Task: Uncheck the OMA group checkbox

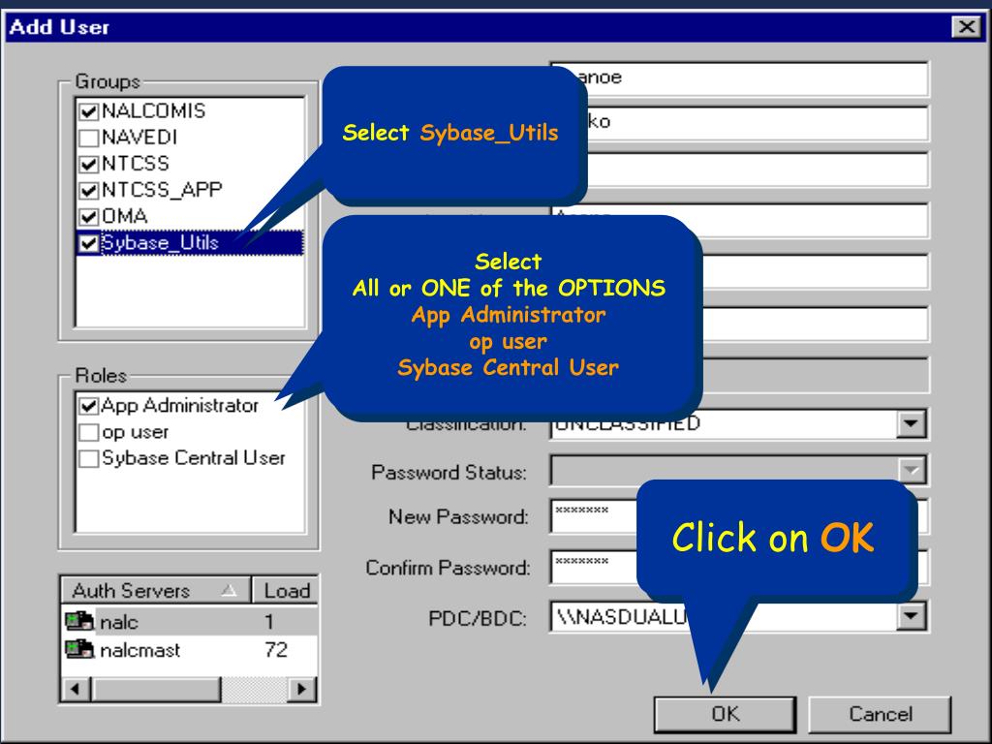Action: pyautogui.click(x=88, y=216)
